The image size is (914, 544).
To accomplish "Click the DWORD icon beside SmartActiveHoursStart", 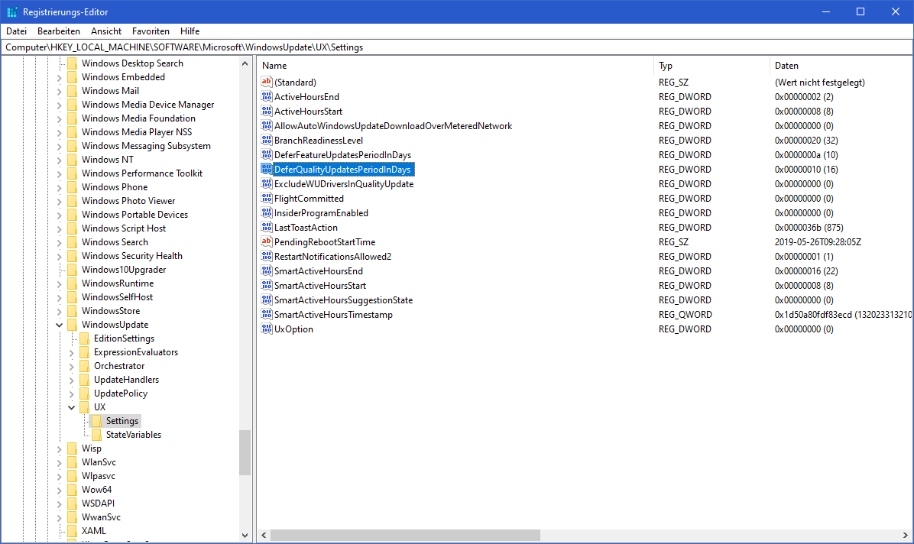I will 267,285.
